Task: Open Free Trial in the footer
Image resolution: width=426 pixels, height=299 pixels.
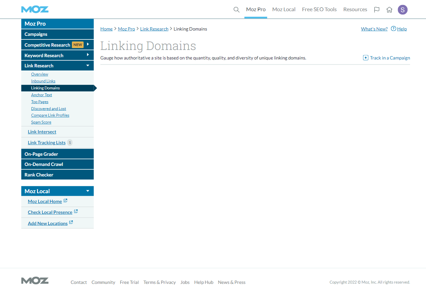Action: pos(129,282)
